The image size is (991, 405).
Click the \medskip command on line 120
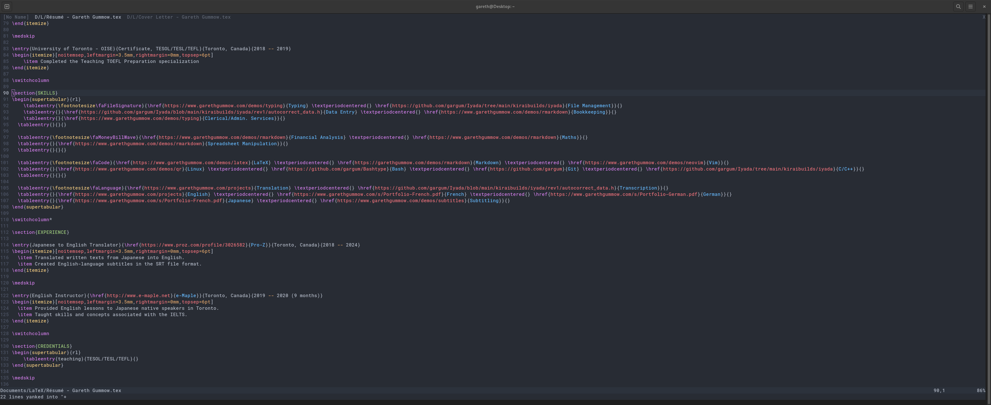(23, 283)
